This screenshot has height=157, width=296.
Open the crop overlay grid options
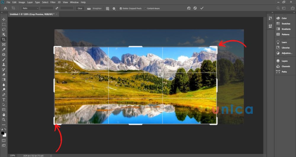(108, 9)
